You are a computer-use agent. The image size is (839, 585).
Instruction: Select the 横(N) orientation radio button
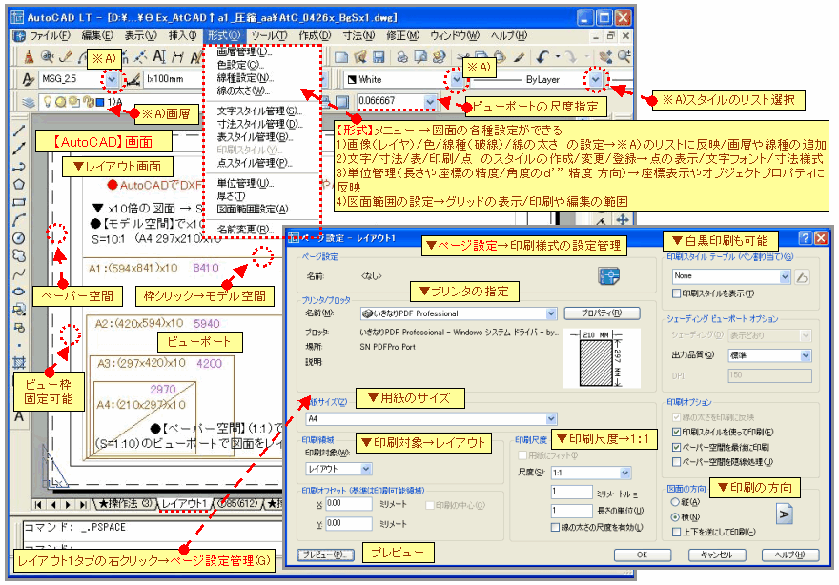tap(675, 517)
